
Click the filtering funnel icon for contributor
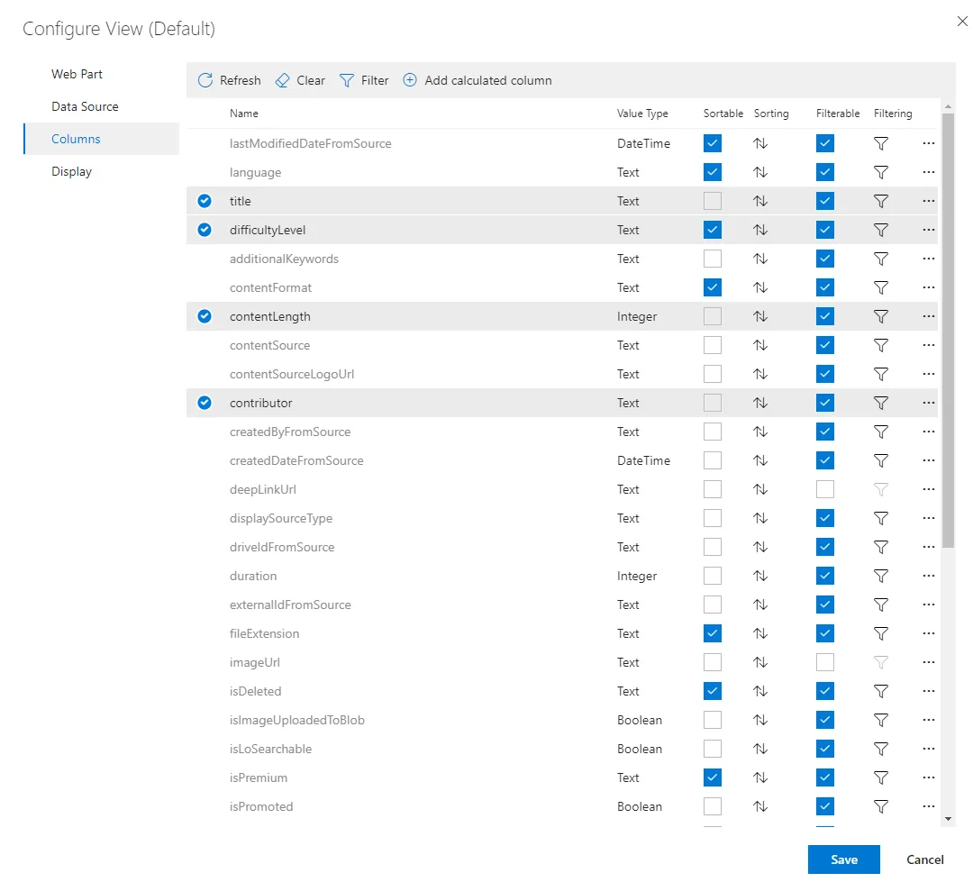point(881,403)
